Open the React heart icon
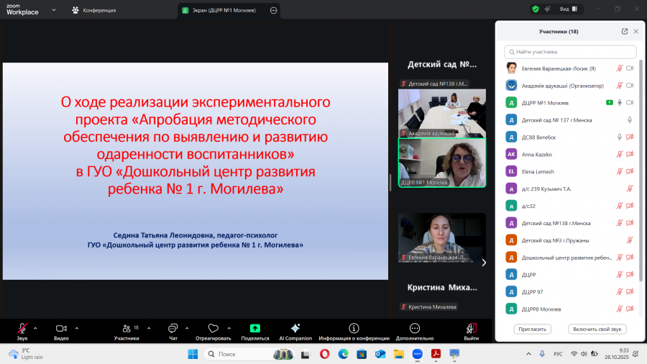This screenshot has width=647, height=364. [x=213, y=328]
